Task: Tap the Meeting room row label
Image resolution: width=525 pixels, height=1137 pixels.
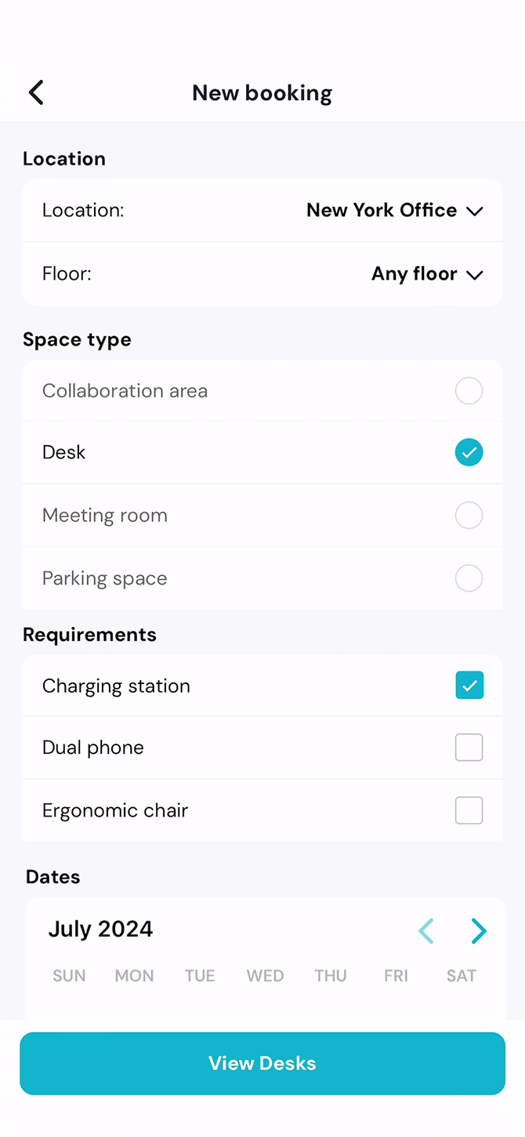Action: (x=105, y=516)
